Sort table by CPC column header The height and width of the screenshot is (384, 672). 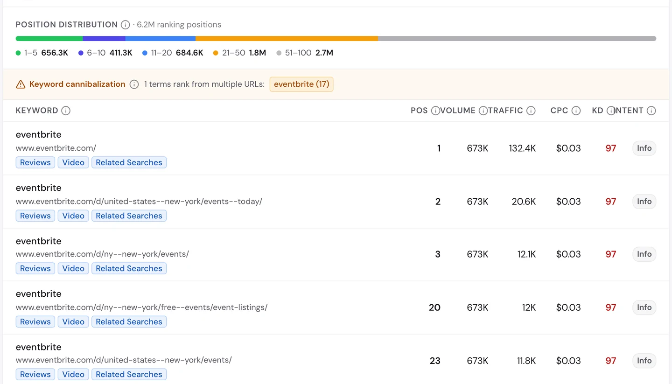coord(559,111)
